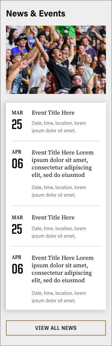Select the APR month label of second event
The height and width of the screenshot is (346, 112).
16,152
